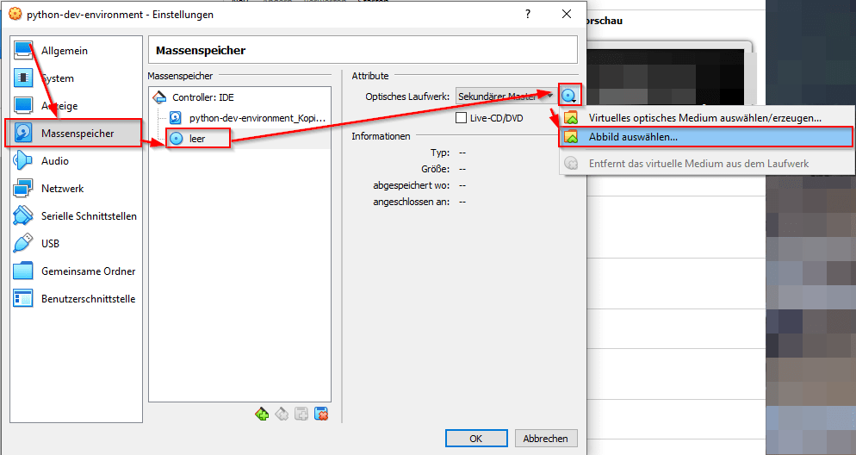Screen dimensions: 856x455
Task: Choose Entfernt das virtuelle Medium aus dem Laufwerk
Action: 706,164
